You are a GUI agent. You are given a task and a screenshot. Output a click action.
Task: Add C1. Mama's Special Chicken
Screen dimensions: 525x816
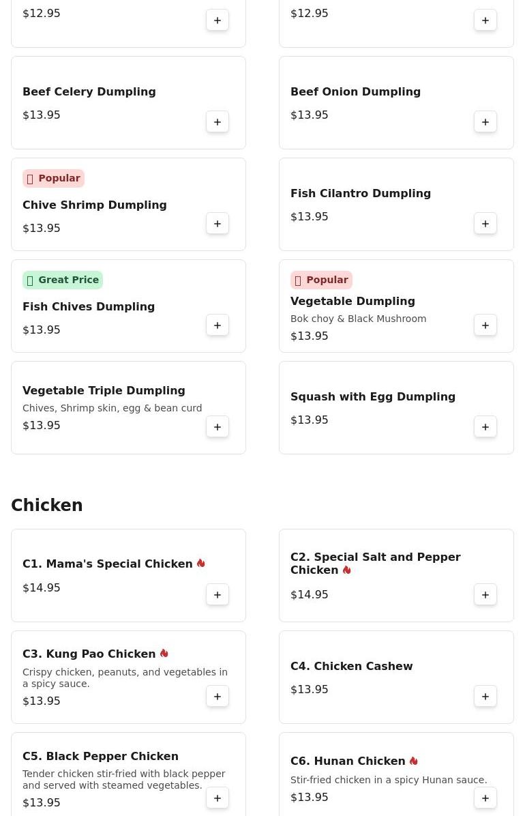point(217,595)
